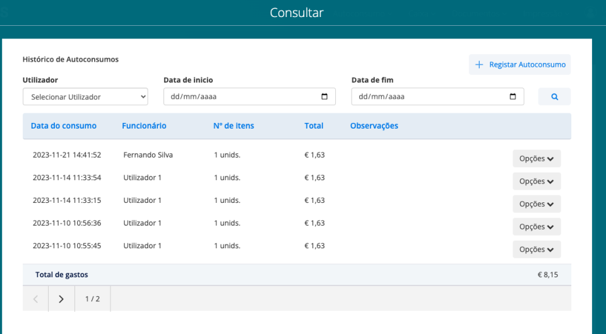Open Opções for the 2023-11-10 10:56:36 entry
Image resolution: width=606 pixels, height=334 pixels.
click(536, 227)
